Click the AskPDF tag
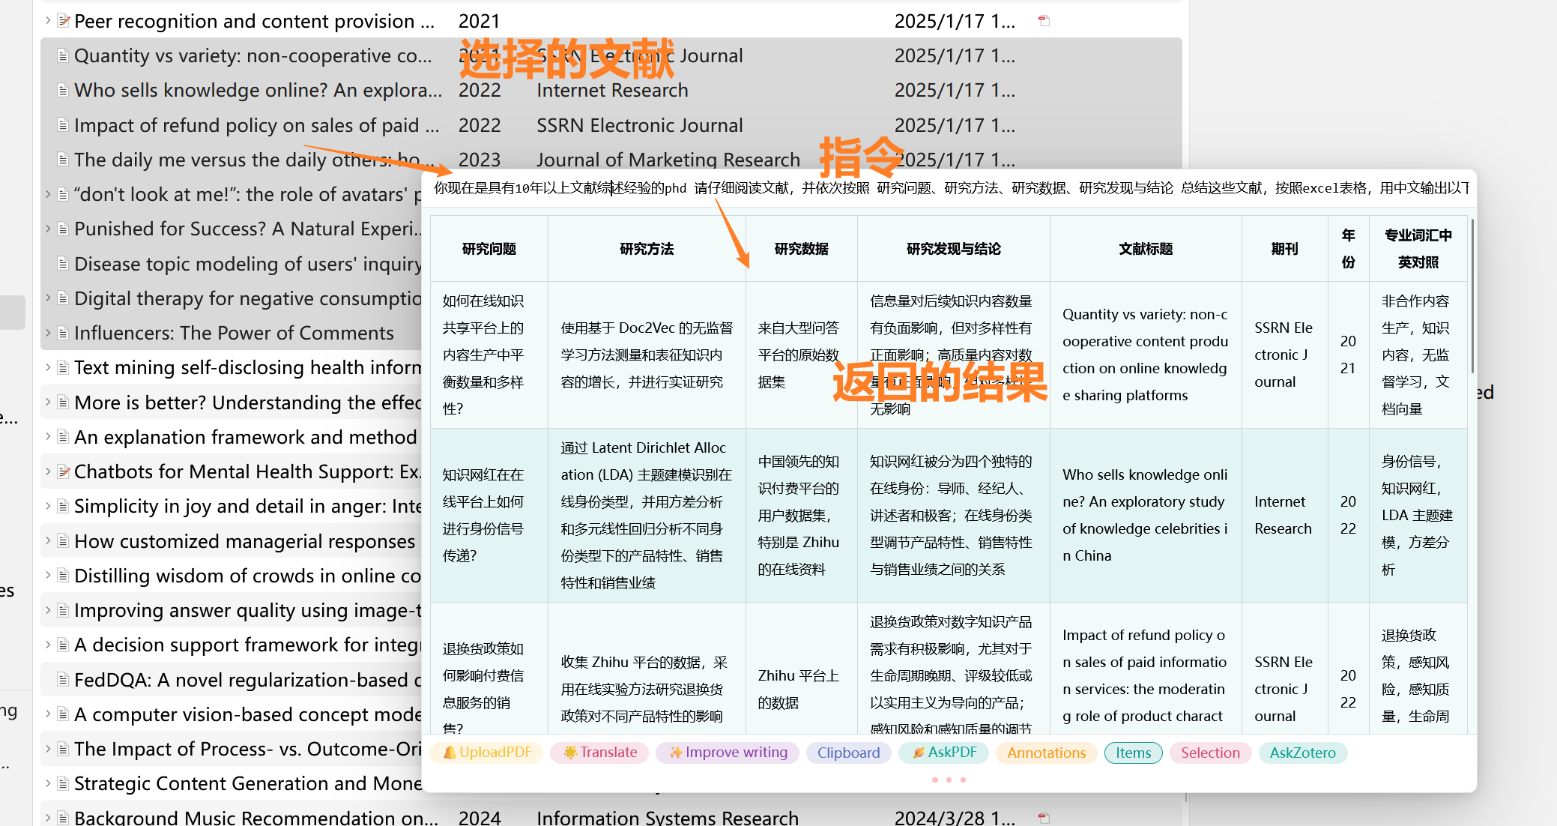This screenshot has width=1557, height=826. 943,753
